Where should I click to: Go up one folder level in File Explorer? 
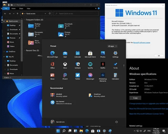[18, 14]
